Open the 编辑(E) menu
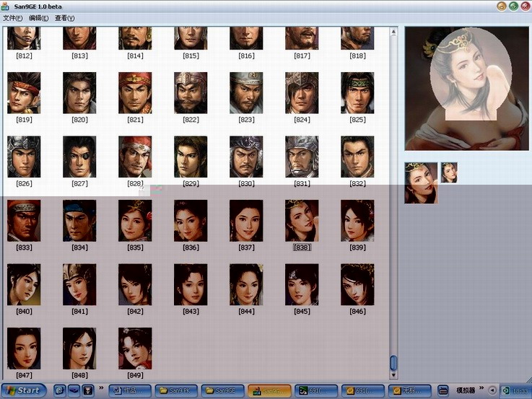The width and height of the screenshot is (532, 399). [x=38, y=18]
